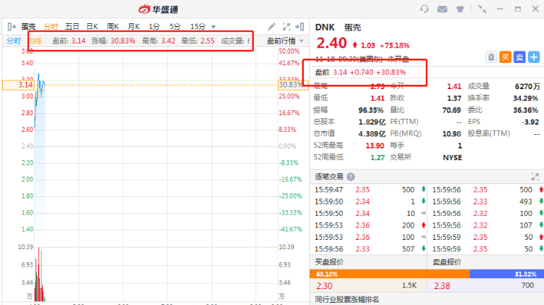Click the 成交量 value 6270万
The height and width of the screenshot is (305, 544).
click(527, 86)
